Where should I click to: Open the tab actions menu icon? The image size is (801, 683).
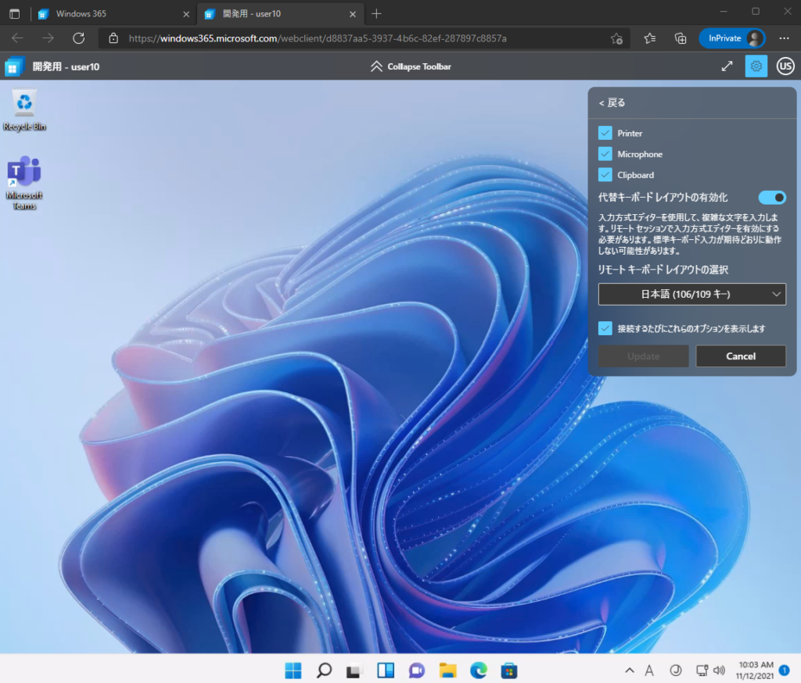[14, 14]
